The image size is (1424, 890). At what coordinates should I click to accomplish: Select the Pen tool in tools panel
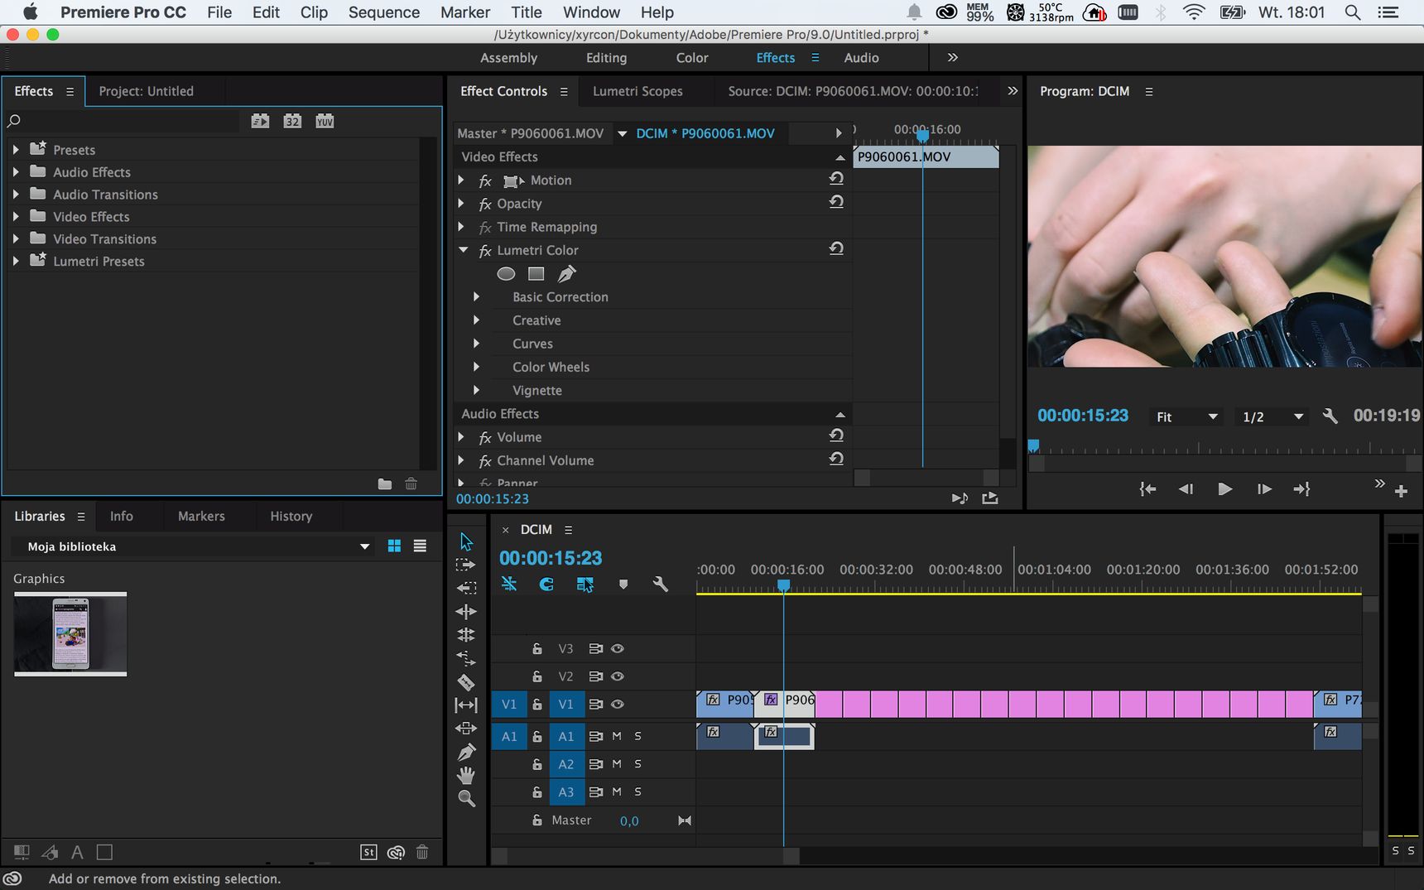click(466, 752)
